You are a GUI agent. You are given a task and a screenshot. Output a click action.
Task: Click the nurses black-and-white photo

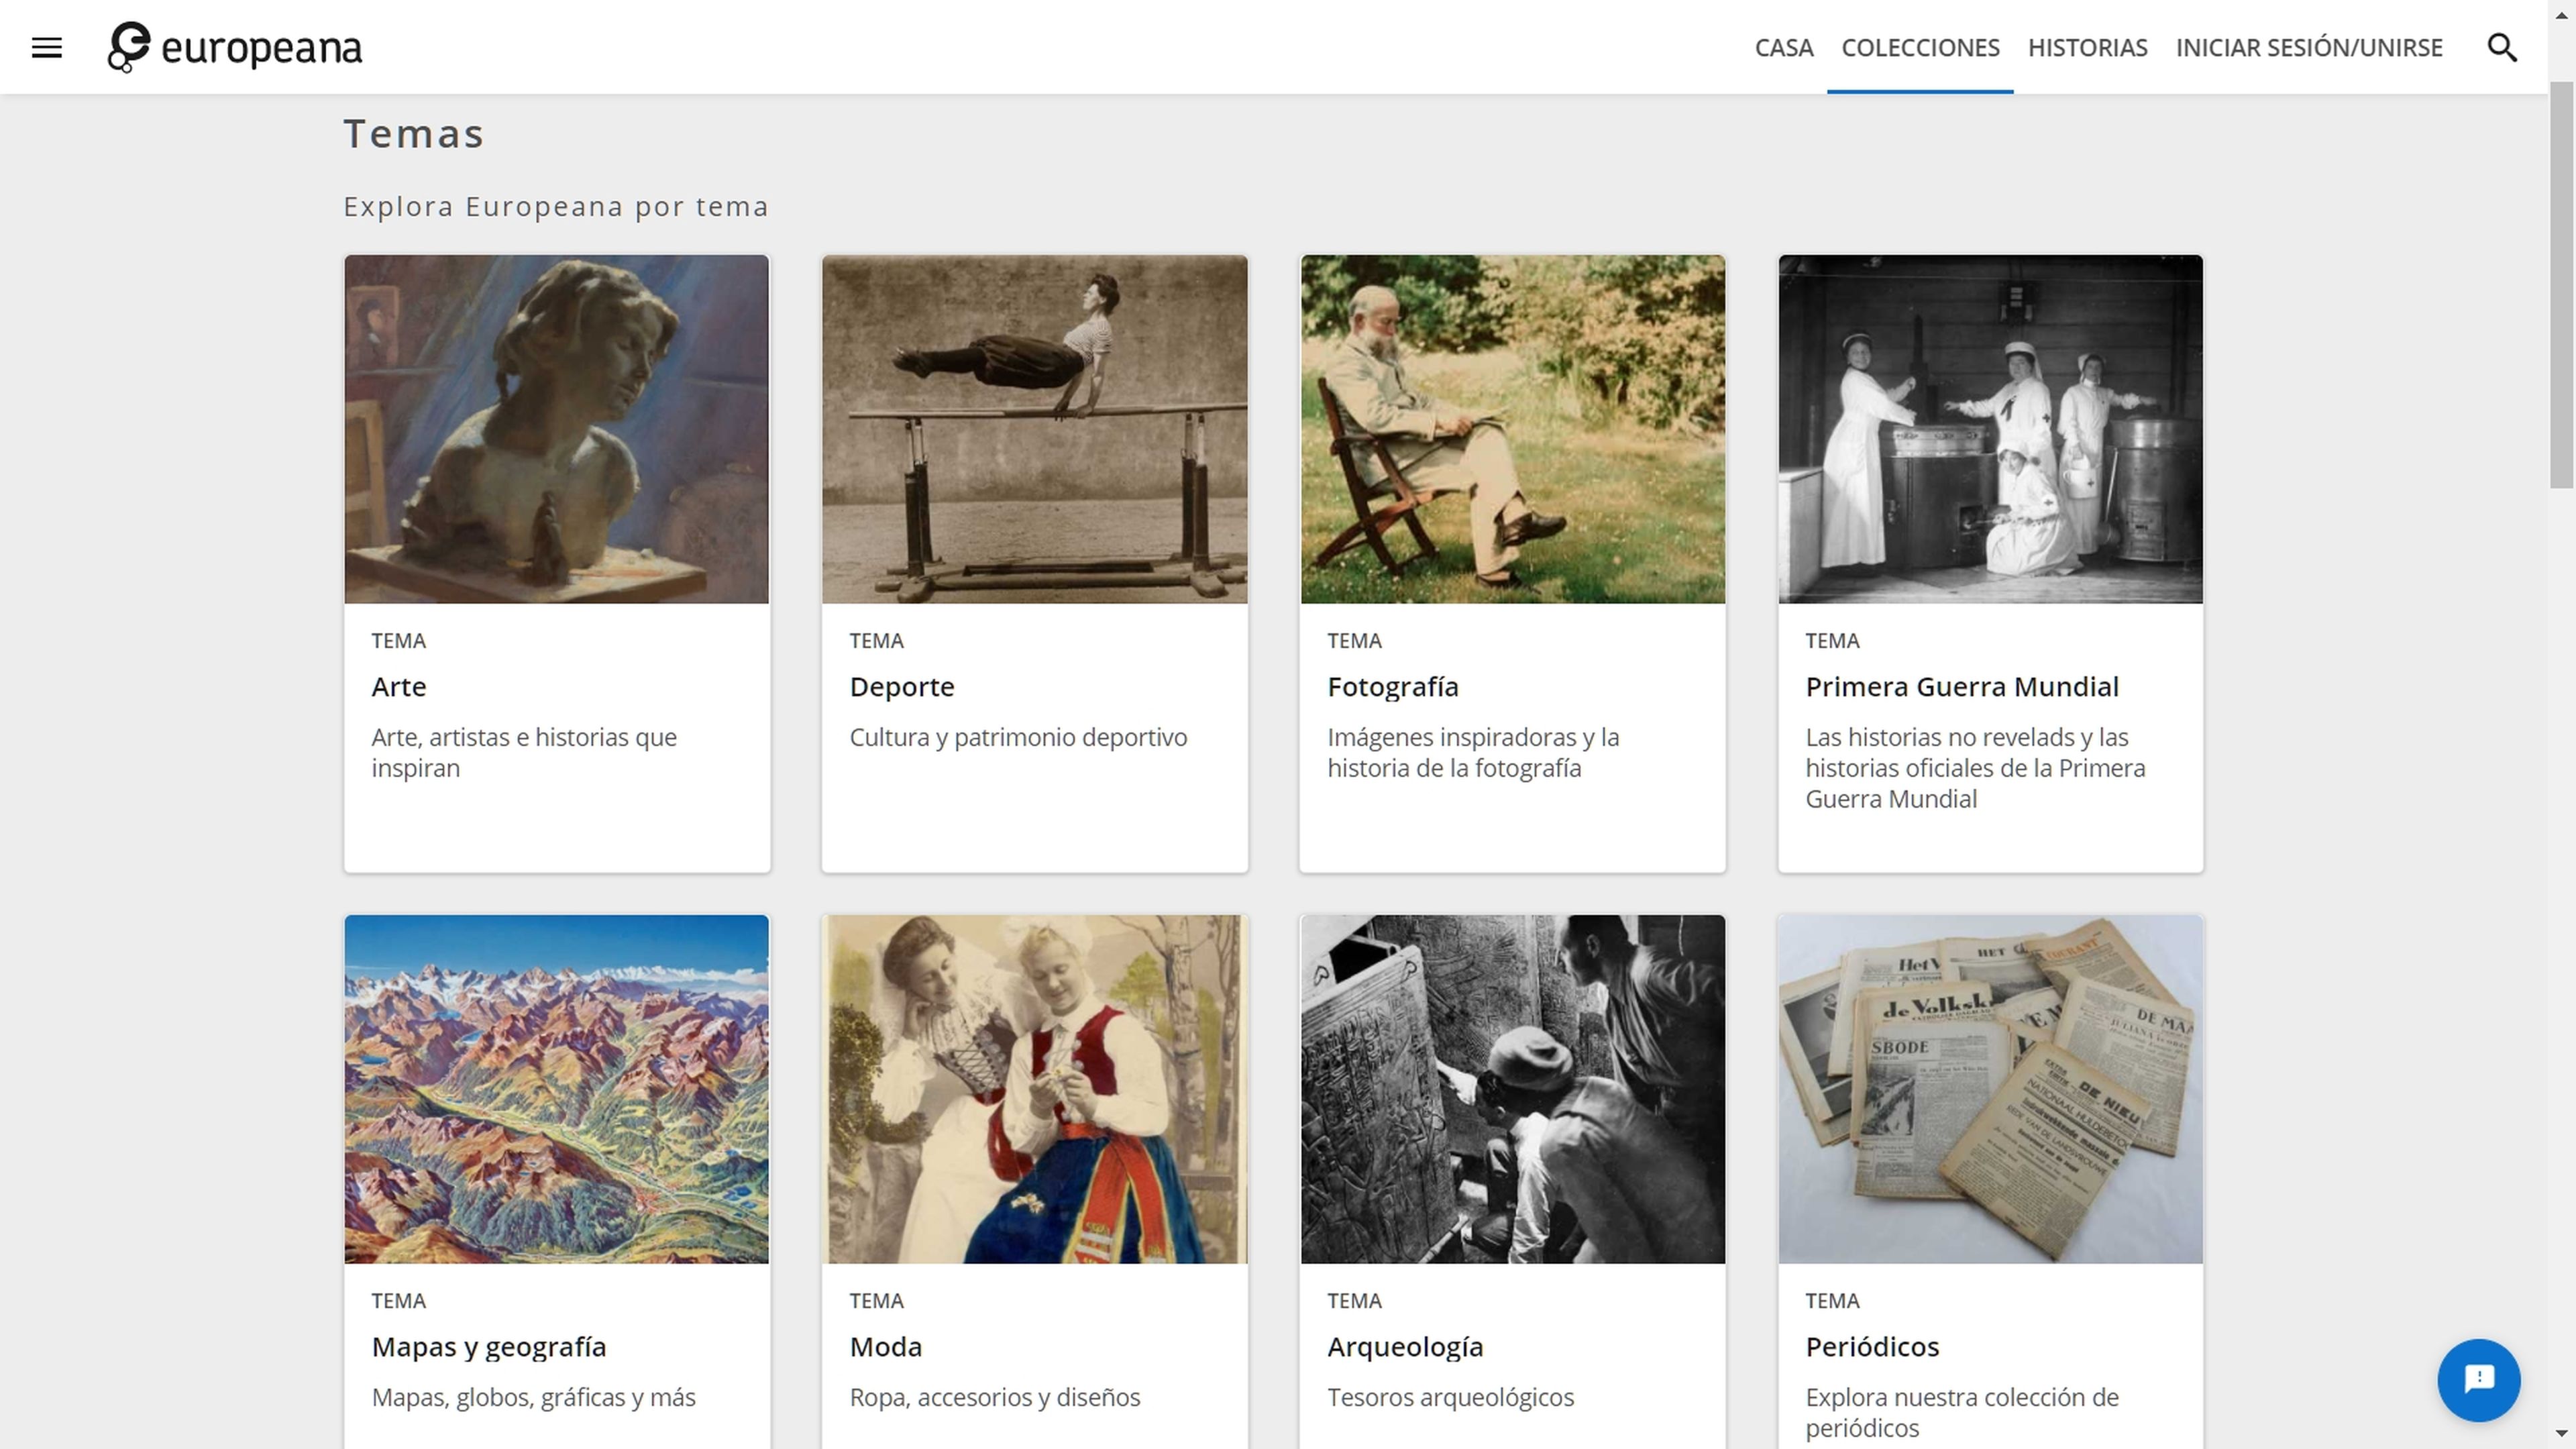(1991, 429)
